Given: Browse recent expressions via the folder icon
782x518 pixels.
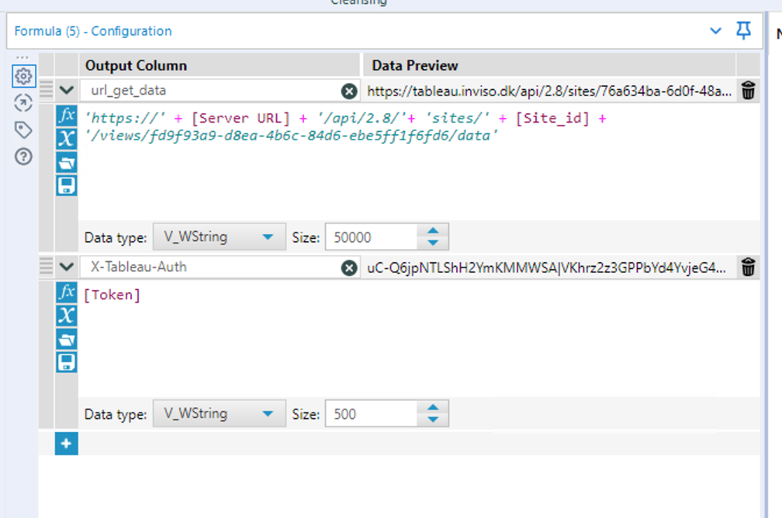Looking at the screenshot, I should coord(66,161).
